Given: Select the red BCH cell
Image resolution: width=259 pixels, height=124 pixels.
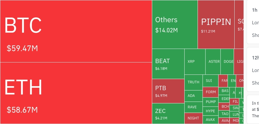Looking at the screenshot, I should [225, 106].
